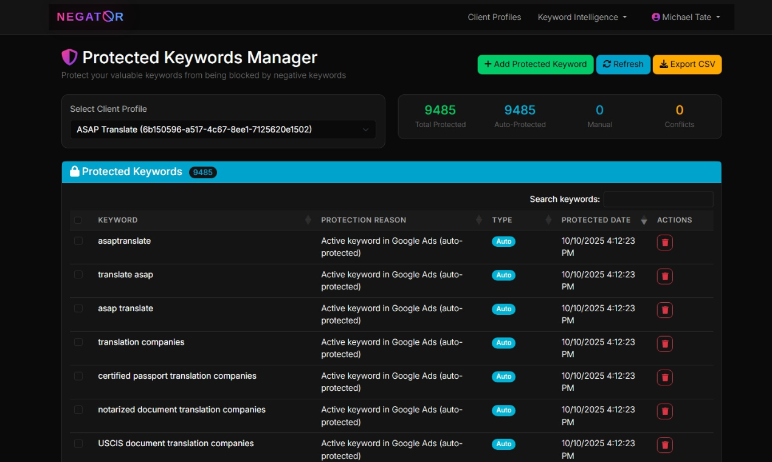Click trash icon for certified passport translation companies
This screenshot has width=772, height=462.
coord(664,378)
